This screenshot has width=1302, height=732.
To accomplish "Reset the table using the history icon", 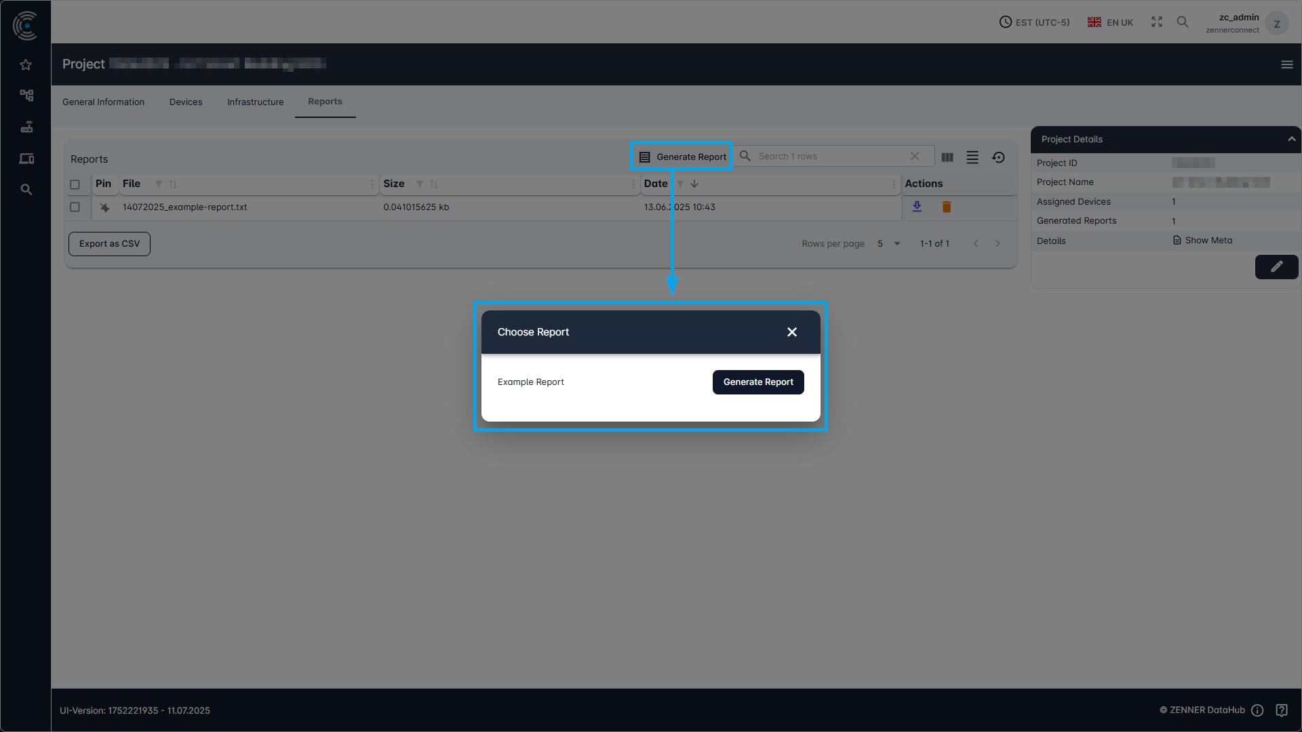I will pyautogui.click(x=998, y=157).
